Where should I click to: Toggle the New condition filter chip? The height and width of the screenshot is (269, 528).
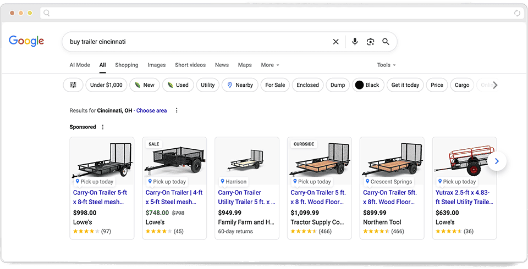(x=145, y=85)
